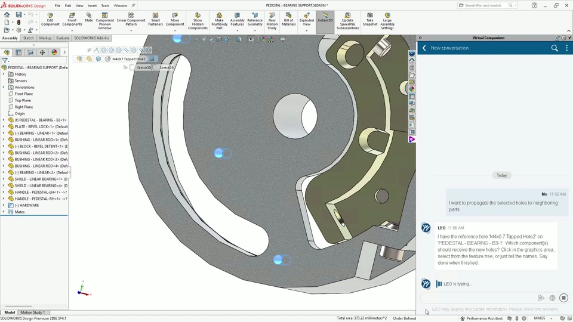Select SHIELD - LINEAR BEARING<1> in tree
The width and height of the screenshot is (573, 322).
[x=41, y=179]
